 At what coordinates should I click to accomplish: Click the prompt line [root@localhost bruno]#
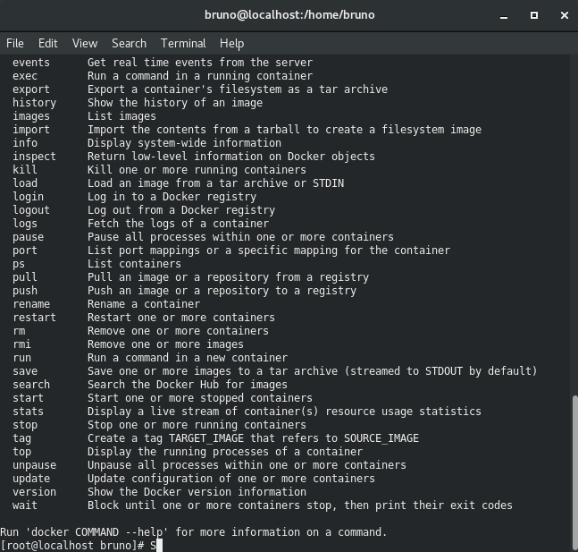(71, 546)
